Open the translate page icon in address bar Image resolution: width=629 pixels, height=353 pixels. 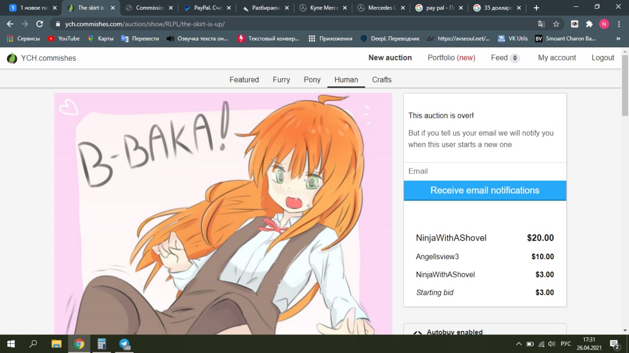click(542, 24)
